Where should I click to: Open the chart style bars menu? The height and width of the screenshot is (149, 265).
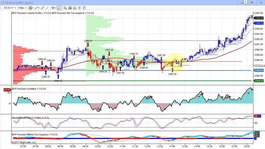tap(31, 8)
